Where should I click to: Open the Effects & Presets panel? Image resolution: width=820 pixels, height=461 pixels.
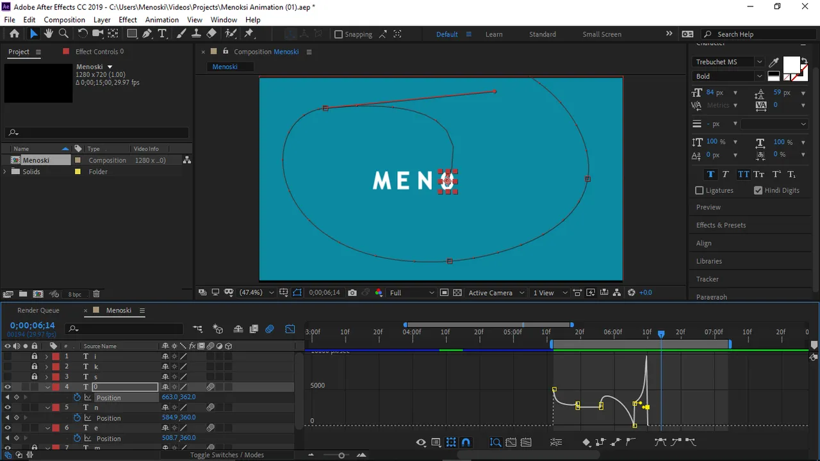coord(721,225)
